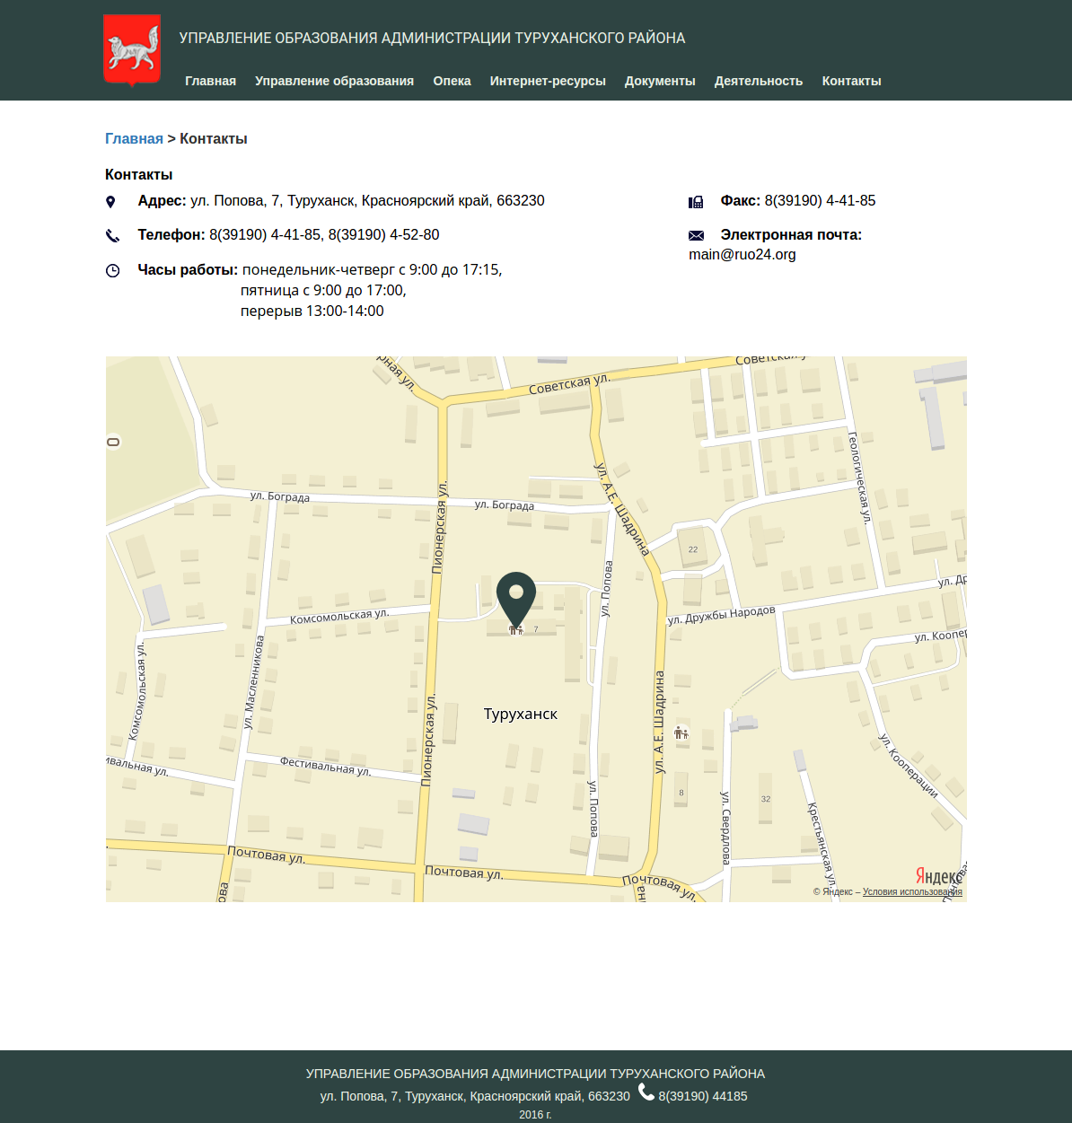Click the ул. Кооперации map label

coord(908,766)
